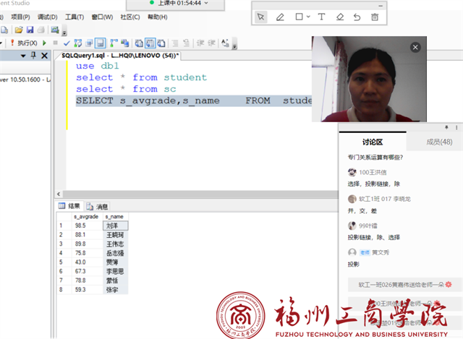
Task: Open the 工具(T) menu
Action: (74, 17)
